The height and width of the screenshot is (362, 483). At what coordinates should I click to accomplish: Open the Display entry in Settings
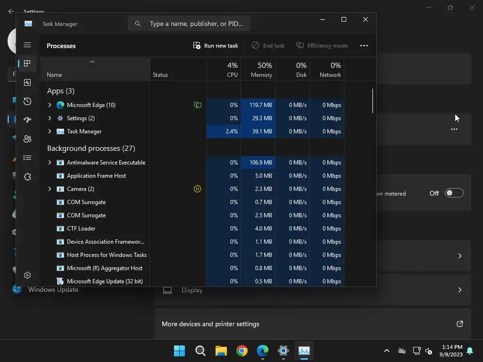pyautogui.click(x=313, y=290)
